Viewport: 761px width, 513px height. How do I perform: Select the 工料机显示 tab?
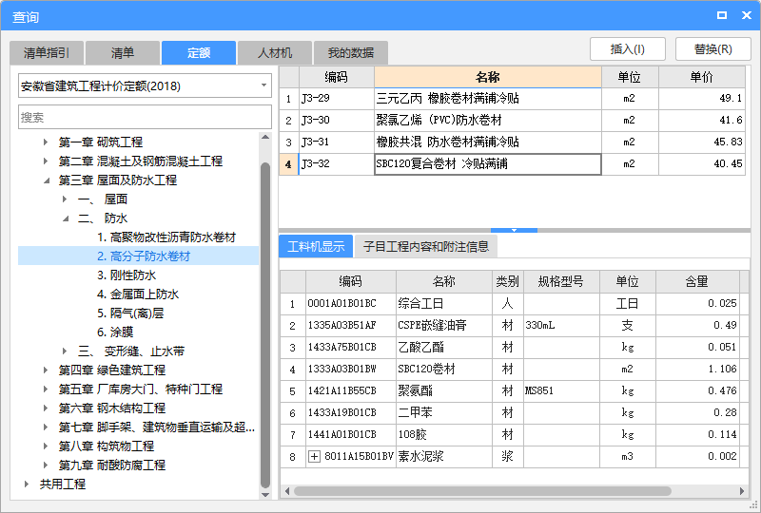click(x=316, y=246)
